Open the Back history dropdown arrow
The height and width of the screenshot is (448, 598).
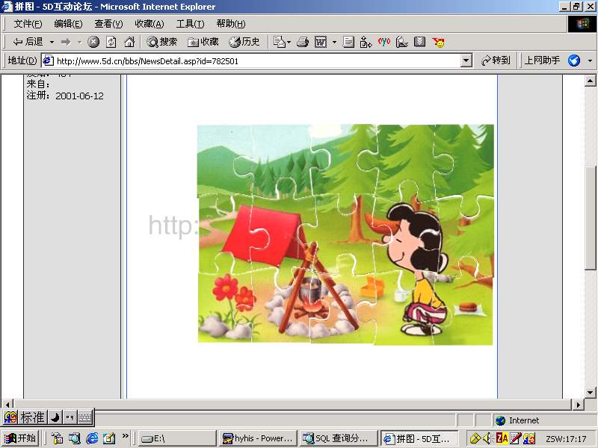52,42
